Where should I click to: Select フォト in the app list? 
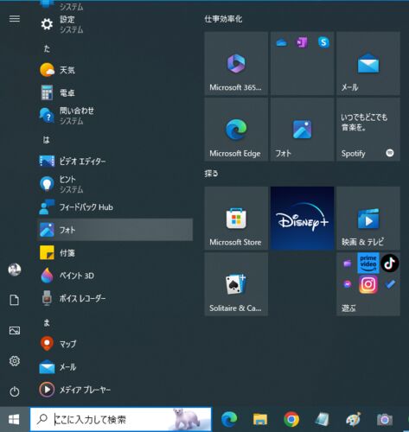[x=115, y=230]
